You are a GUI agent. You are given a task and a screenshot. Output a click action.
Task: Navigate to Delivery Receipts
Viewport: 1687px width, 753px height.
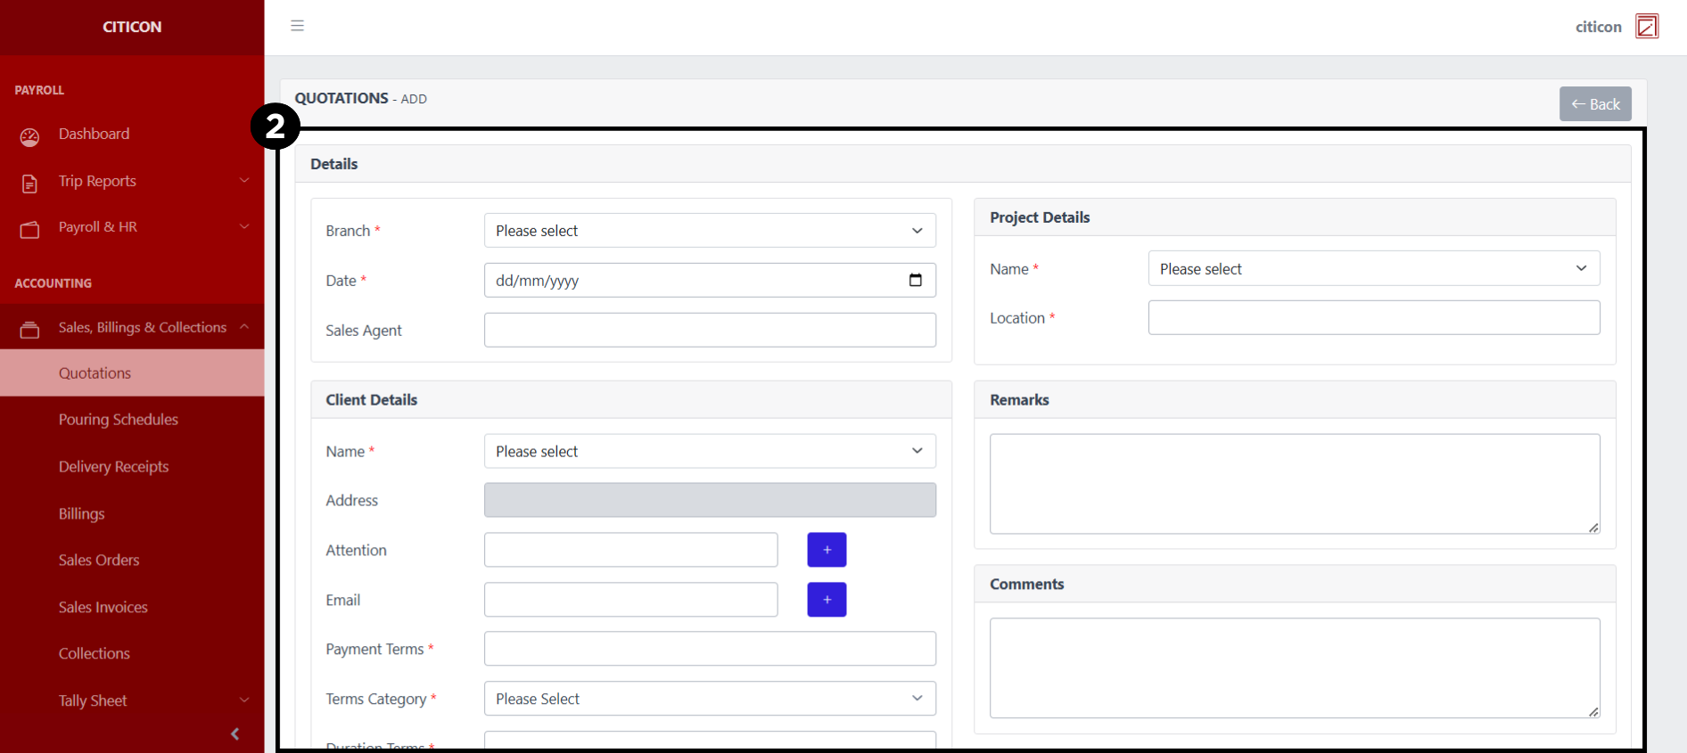coord(113,467)
